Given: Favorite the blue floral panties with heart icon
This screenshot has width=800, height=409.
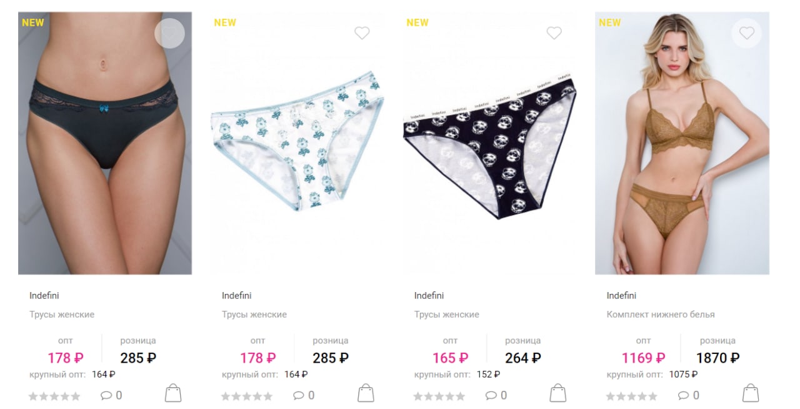Looking at the screenshot, I should pos(362,33).
